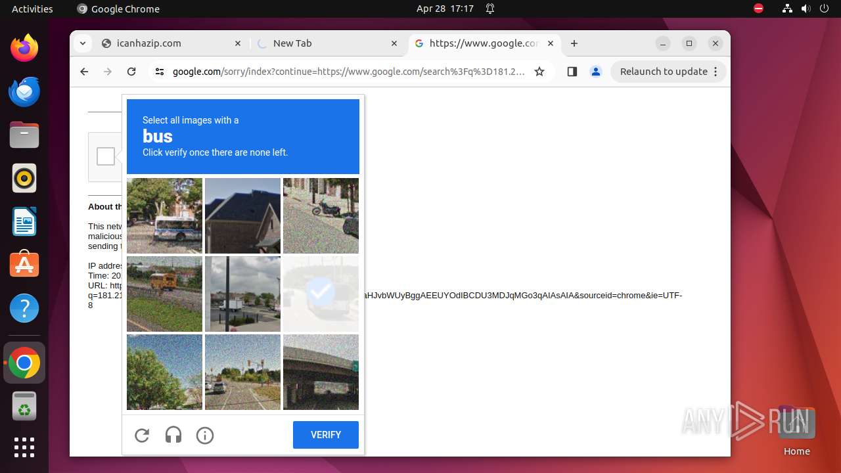This screenshot has width=841, height=473.
Task: Go back to the previous page
Action: (84, 72)
